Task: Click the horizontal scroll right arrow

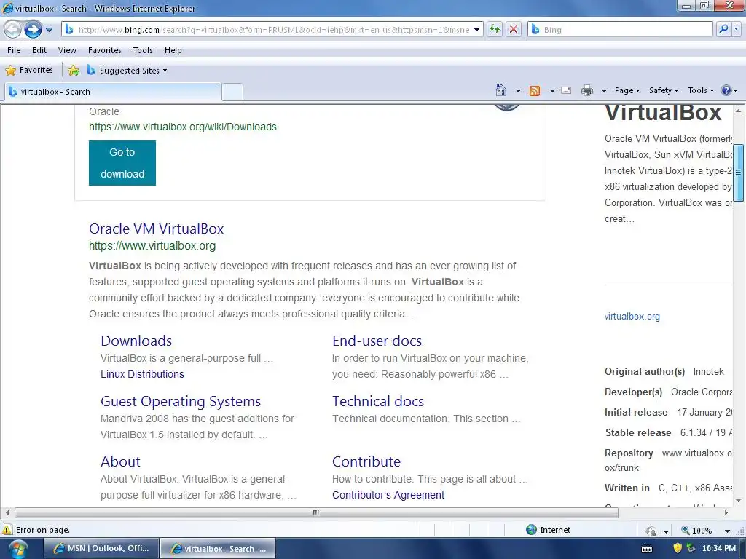Action: point(726,513)
